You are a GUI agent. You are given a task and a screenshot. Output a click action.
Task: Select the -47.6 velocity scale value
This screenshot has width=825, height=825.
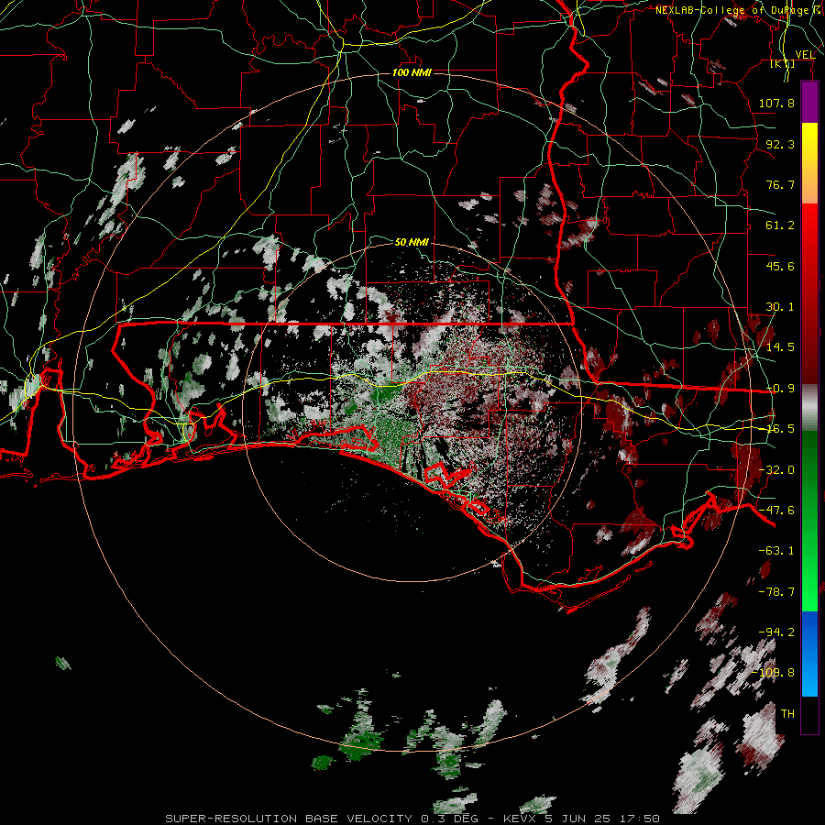point(776,511)
